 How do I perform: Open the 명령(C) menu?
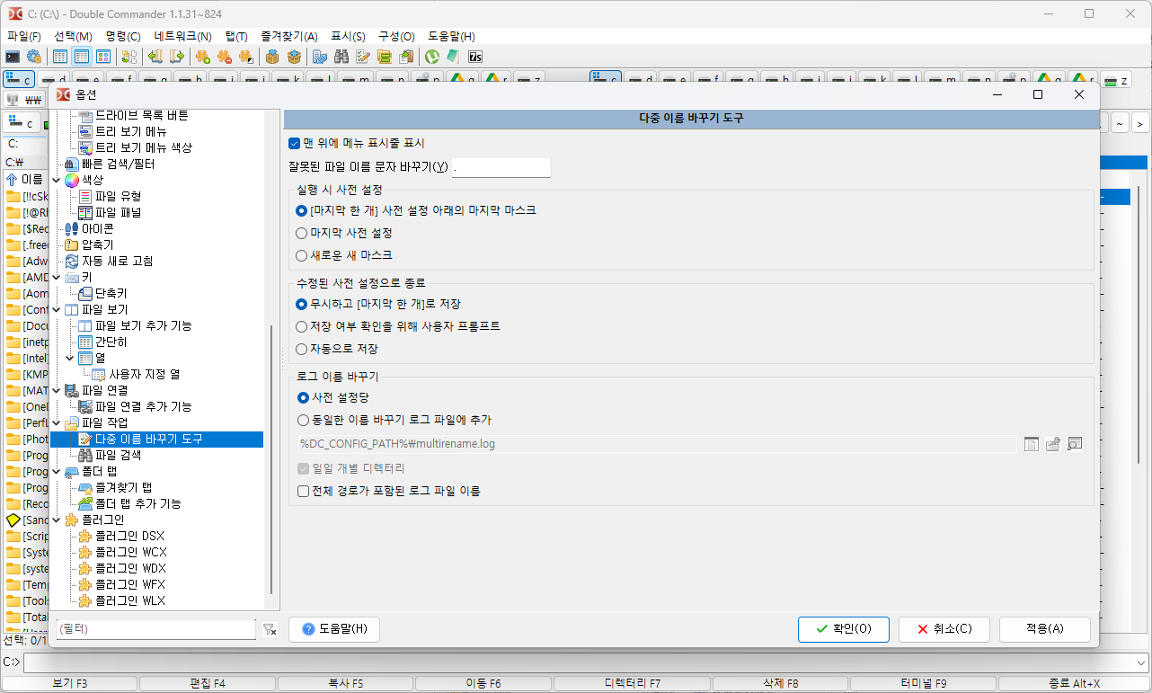point(123,37)
